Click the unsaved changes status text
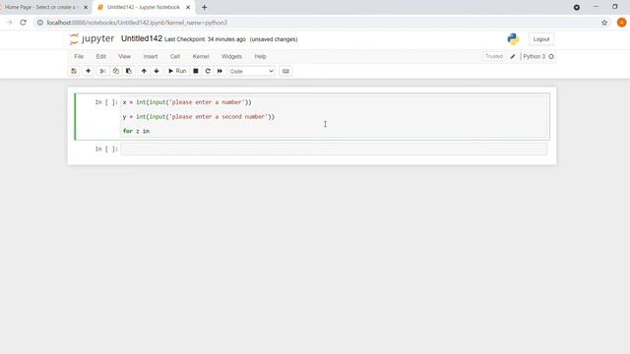 pyautogui.click(x=274, y=39)
